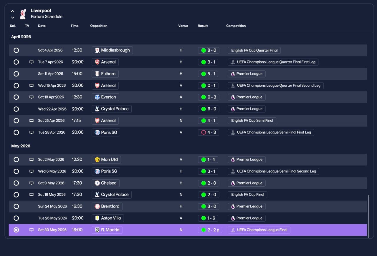Open UEFA Champions League Final competition link
Screen dimensions: 377x256
pyautogui.click(x=259, y=230)
